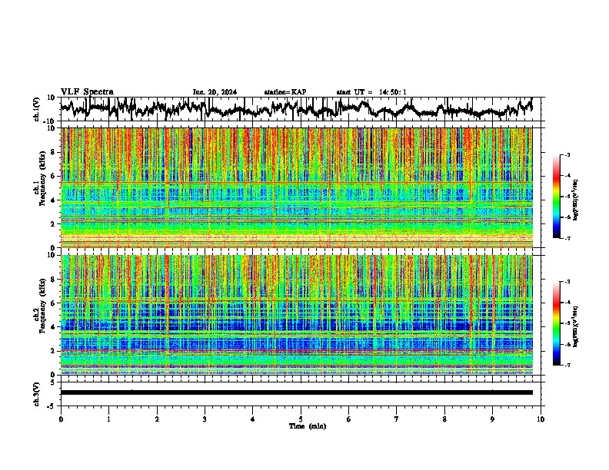
Task: Click the time axis tick label "3"
Action: coord(205,419)
